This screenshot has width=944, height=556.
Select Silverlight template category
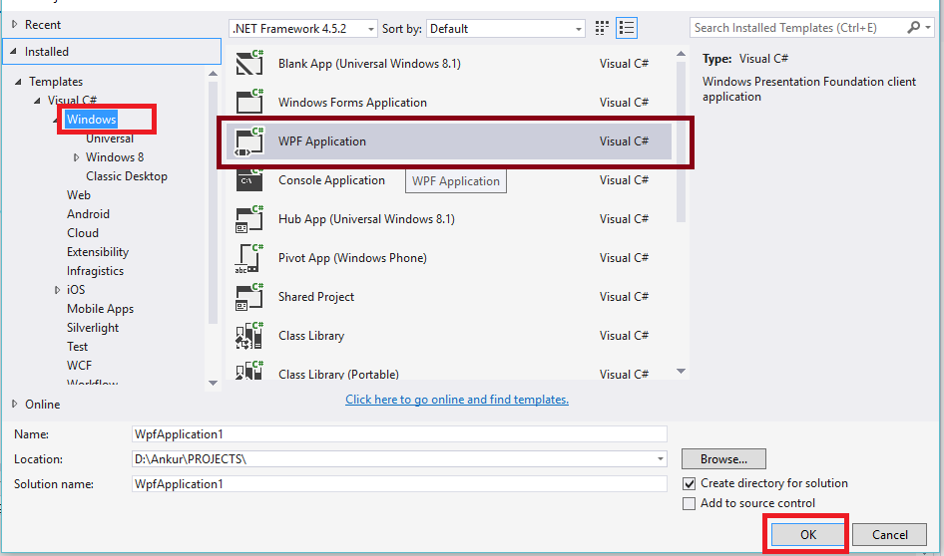93,328
